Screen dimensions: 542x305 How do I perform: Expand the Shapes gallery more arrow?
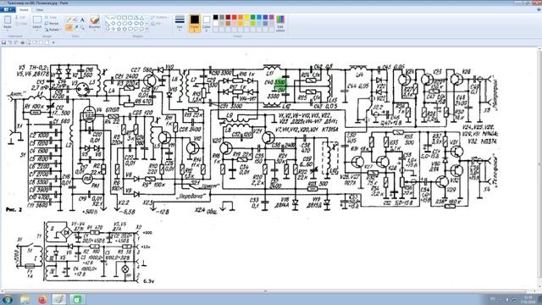point(147,29)
